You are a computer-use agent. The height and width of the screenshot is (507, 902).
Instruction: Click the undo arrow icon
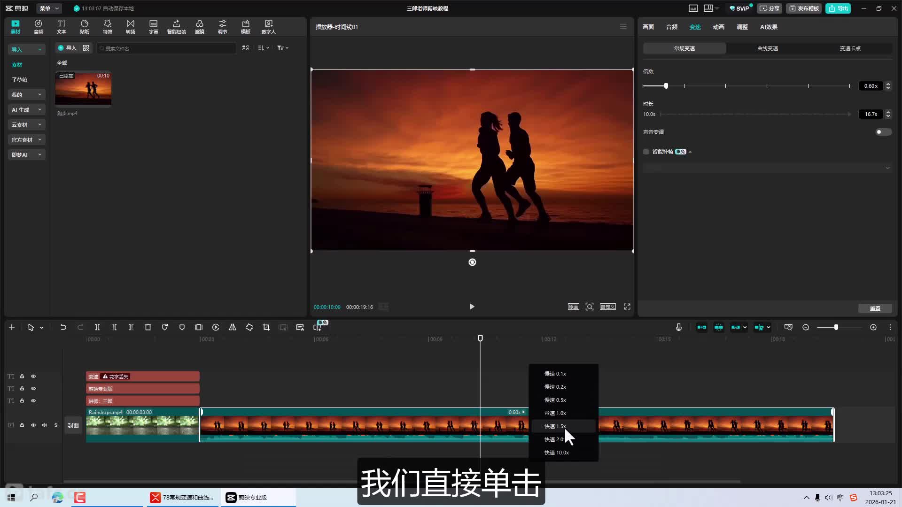63,327
